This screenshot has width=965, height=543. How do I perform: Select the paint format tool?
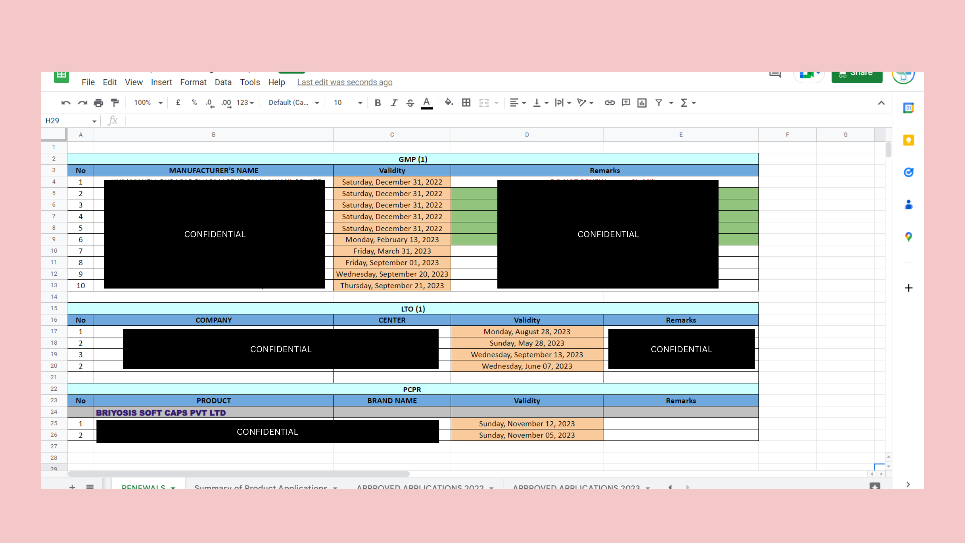click(115, 103)
